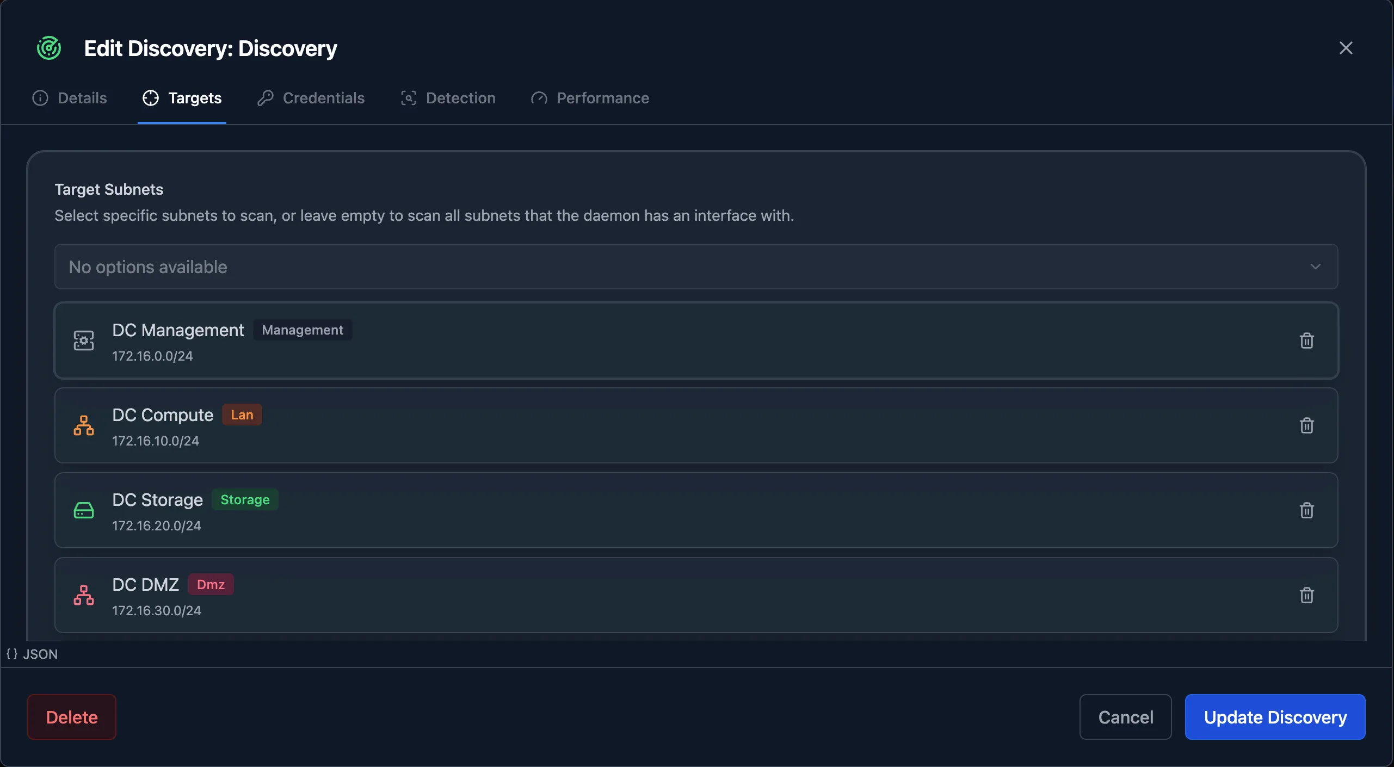
Task: Click the network icon beside DC DMZ
Action: [x=83, y=595]
